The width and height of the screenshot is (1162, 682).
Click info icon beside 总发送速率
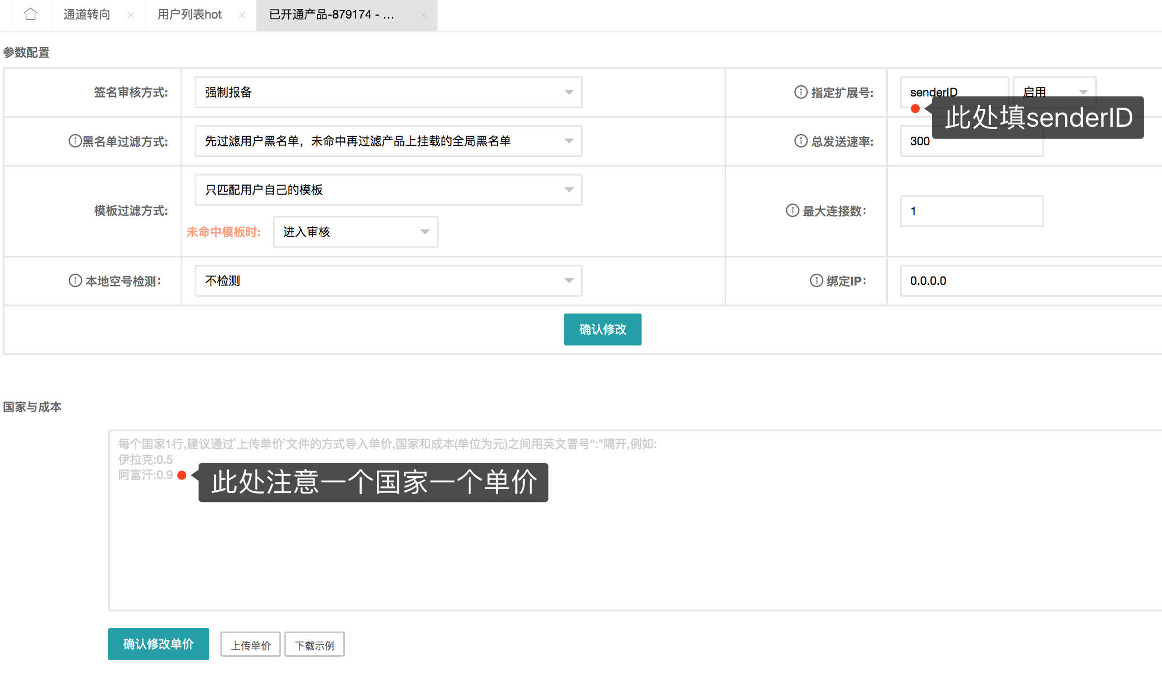801,141
